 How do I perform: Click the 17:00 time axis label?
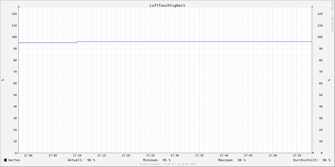coord(28,156)
